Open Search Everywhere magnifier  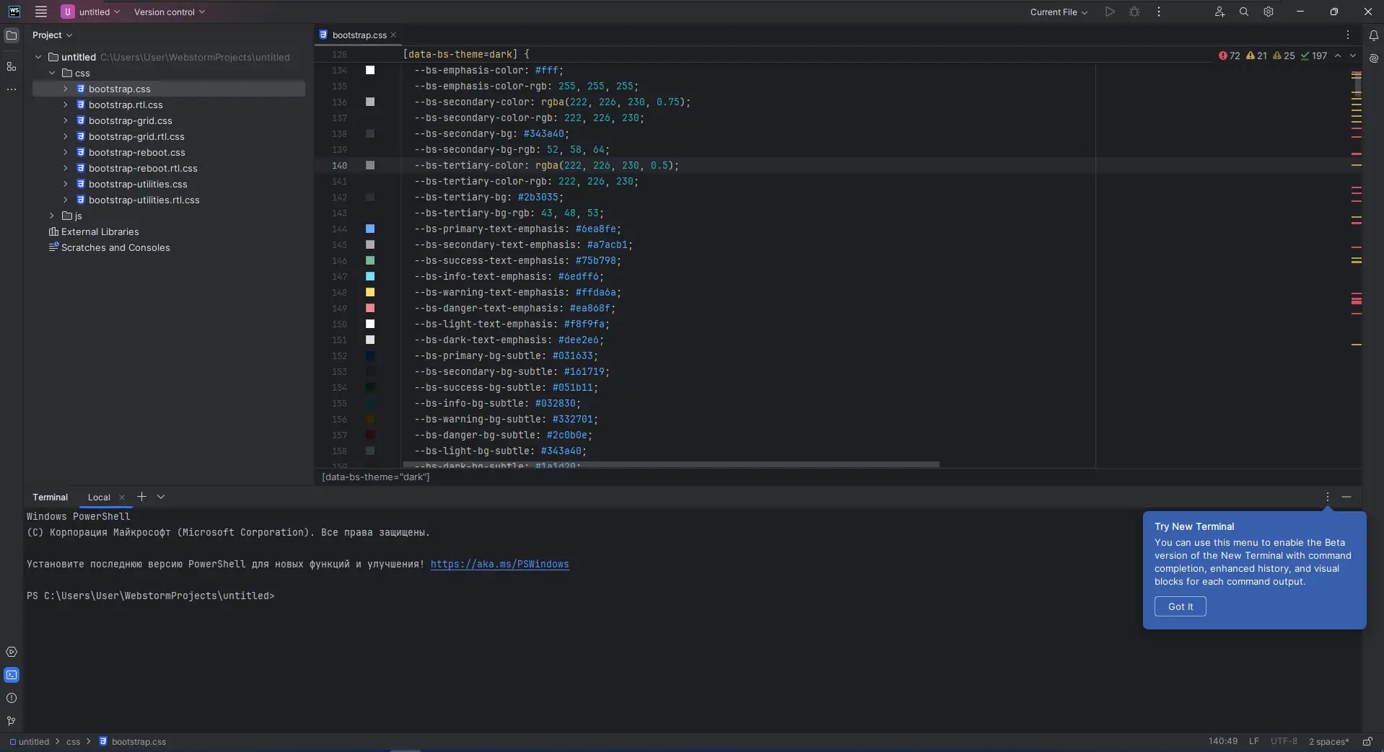1244,12
